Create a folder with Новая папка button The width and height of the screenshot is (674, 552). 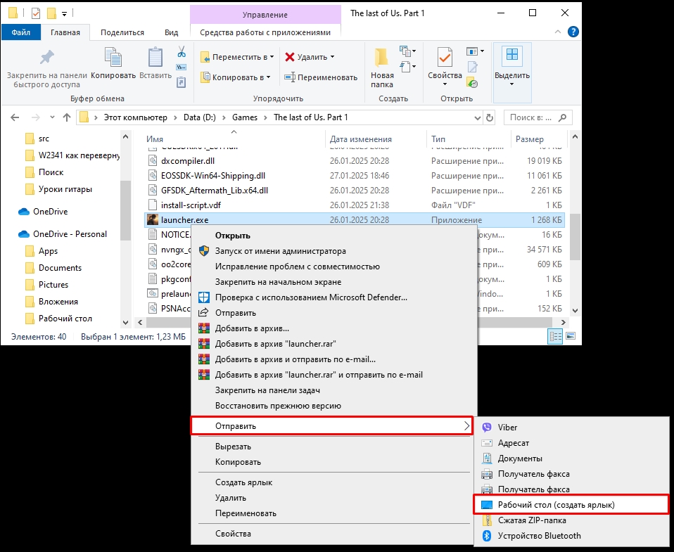tap(382, 68)
